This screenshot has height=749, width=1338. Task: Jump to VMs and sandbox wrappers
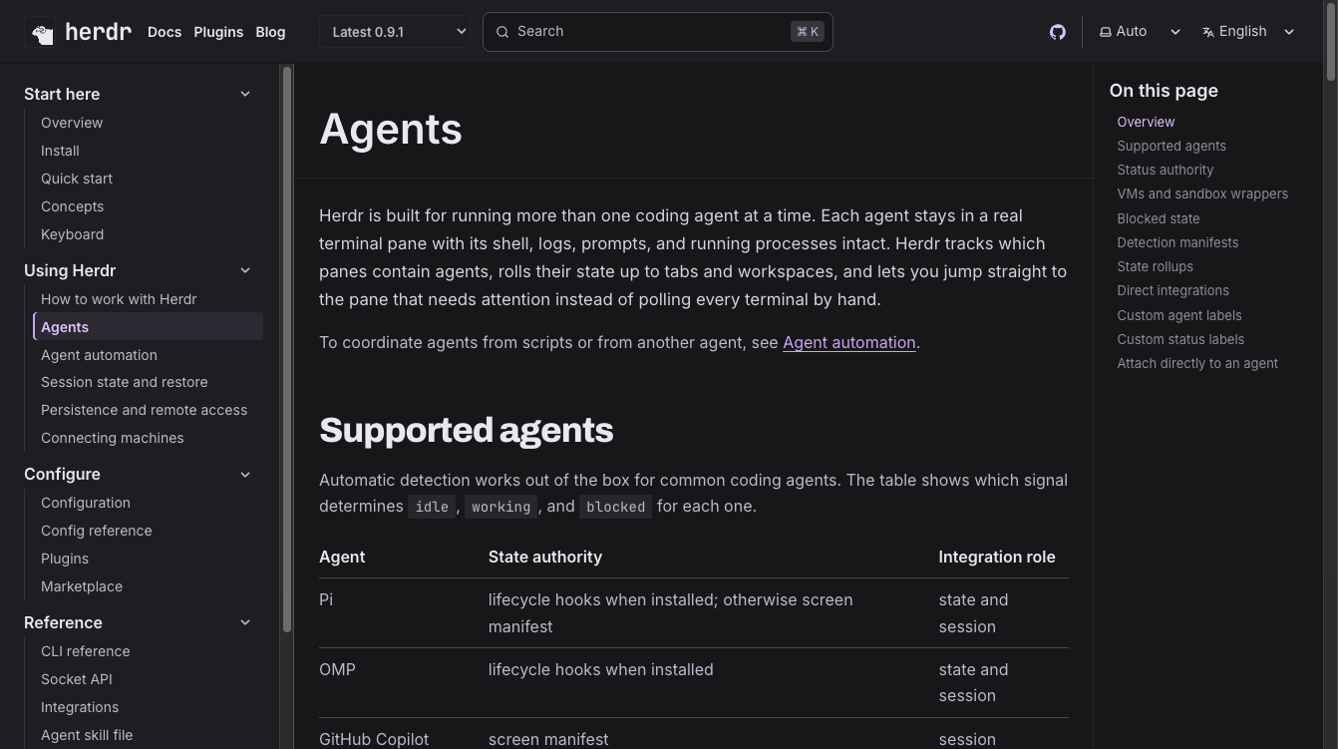tap(1202, 193)
